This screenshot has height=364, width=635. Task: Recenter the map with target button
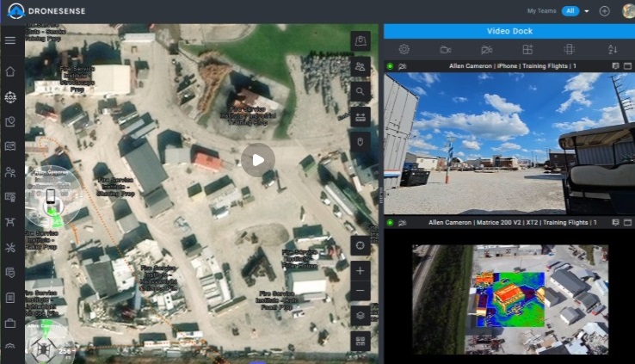(360, 245)
